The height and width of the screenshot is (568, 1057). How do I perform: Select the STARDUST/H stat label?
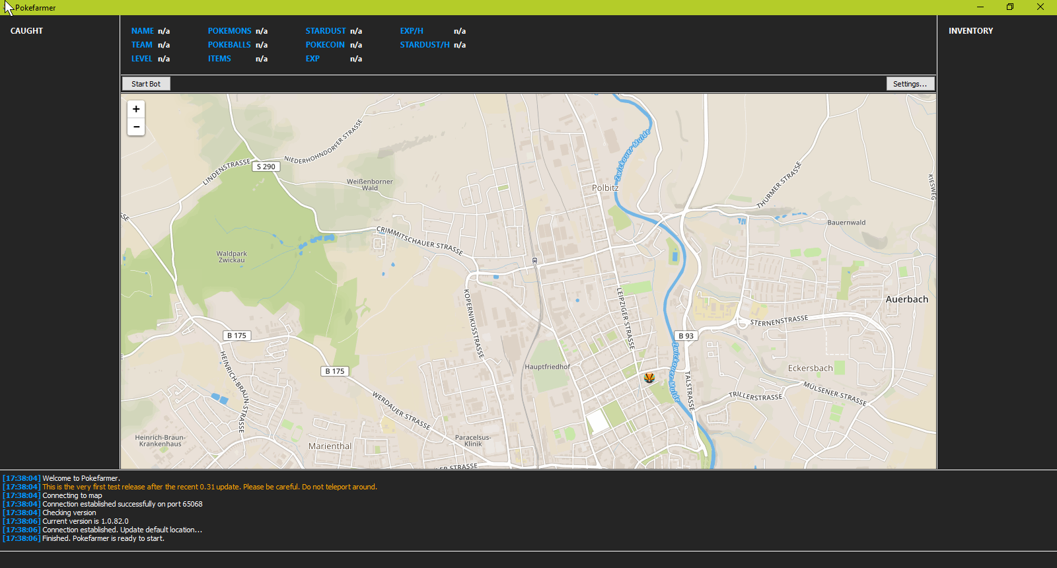coord(424,45)
